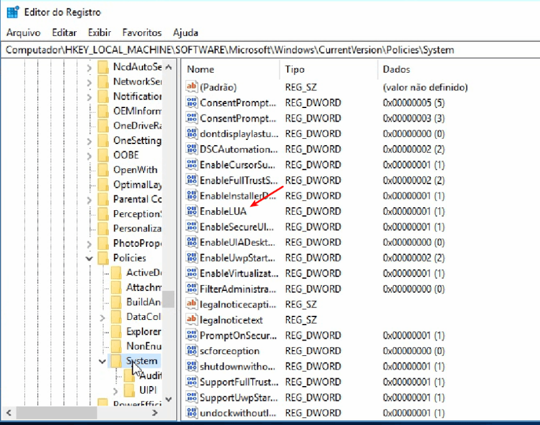Viewport: 540px width, 425px height.
Task: Expand the UIPI tree node arrow
Action: tap(115, 391)
